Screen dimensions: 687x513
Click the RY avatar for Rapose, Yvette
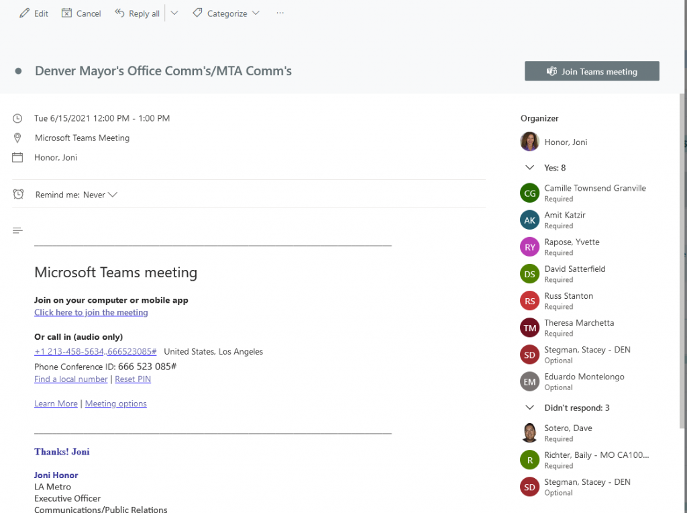[530, 247]
